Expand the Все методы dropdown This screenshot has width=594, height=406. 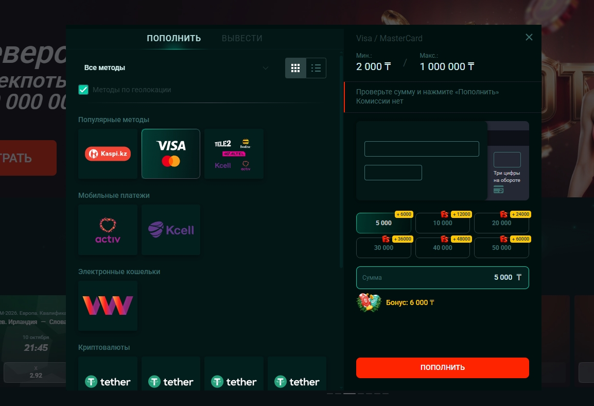(x=176, y=68)
